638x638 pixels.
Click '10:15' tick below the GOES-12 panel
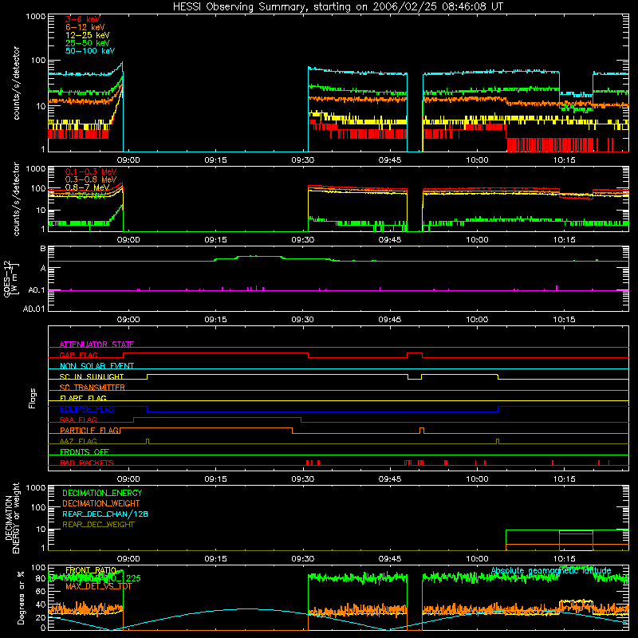pyautogui.click(x=565, y=320)
